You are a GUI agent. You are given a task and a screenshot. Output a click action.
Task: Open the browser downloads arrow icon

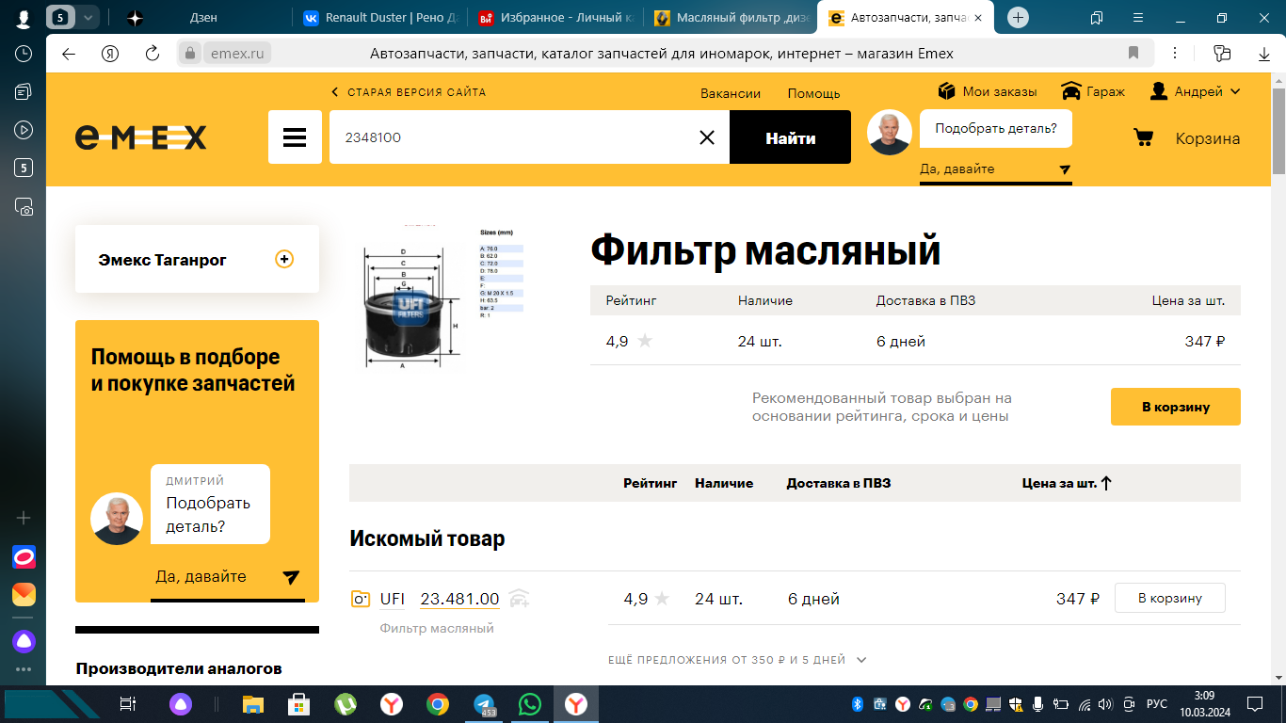(1264, 54)
